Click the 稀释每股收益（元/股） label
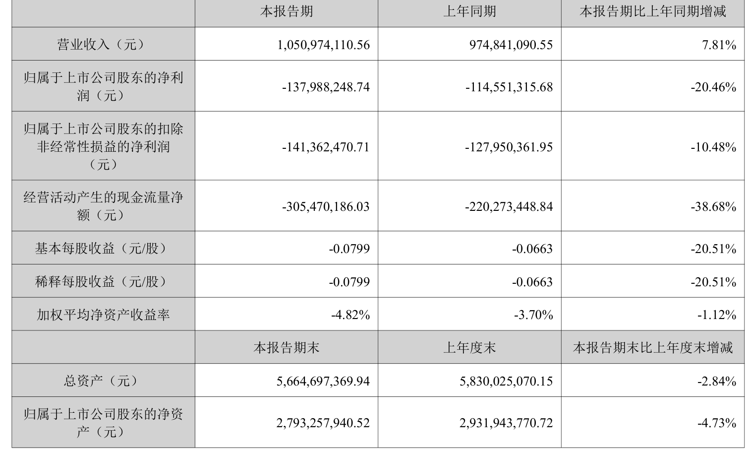This screenshot has width=749, height=452. click(103, 281)
